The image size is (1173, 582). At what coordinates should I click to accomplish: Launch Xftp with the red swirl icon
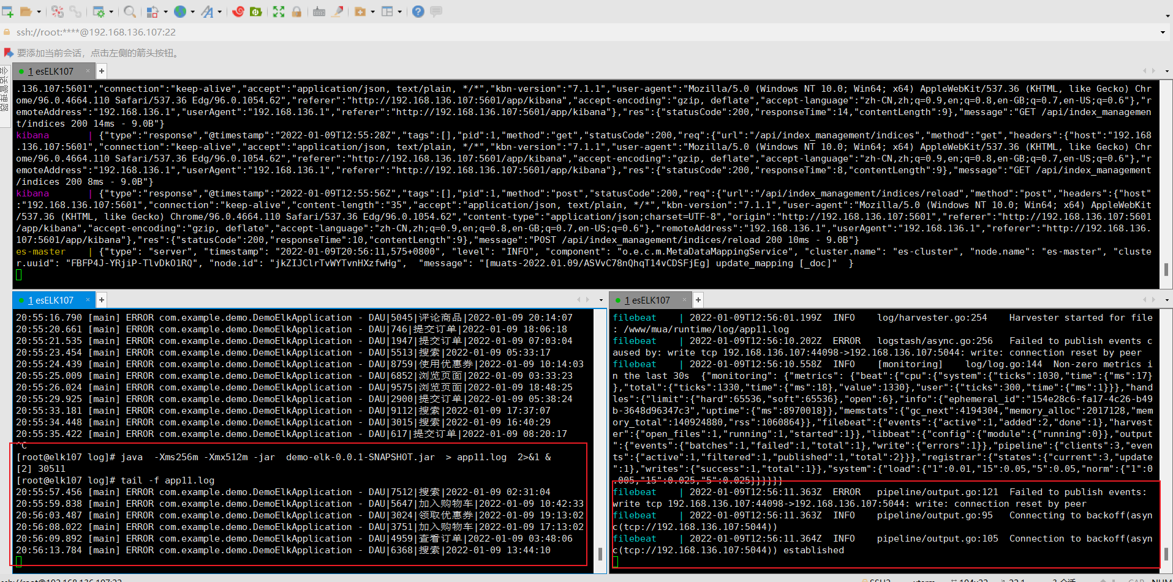(238, 12)
